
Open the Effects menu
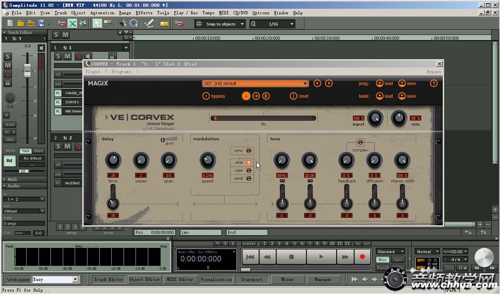click(x=144, y=13)
